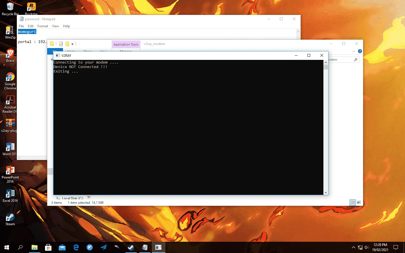
Task: Open the volume tray icon
Action: point(367,247)
